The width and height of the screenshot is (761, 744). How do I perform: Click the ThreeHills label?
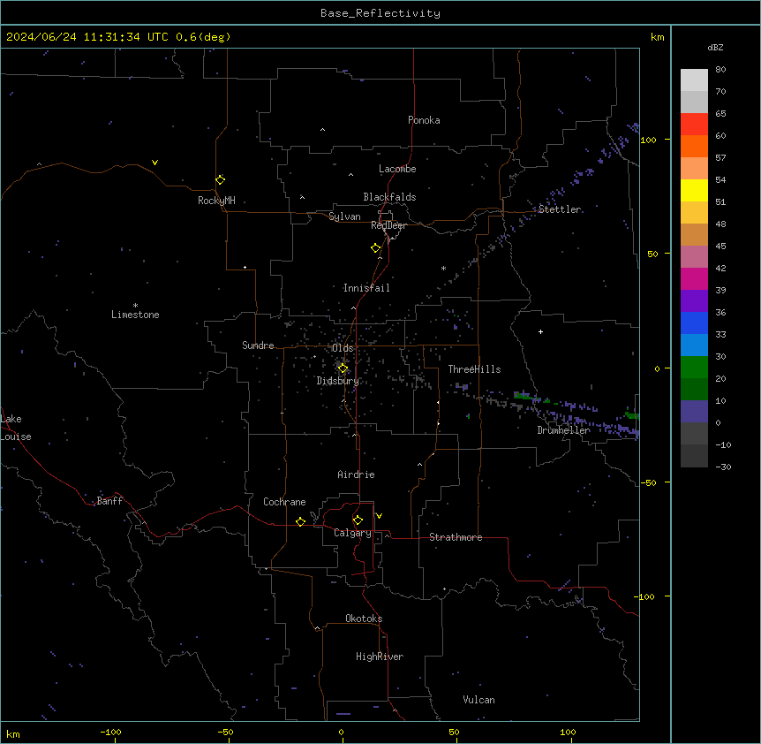[x=474, y=369]
